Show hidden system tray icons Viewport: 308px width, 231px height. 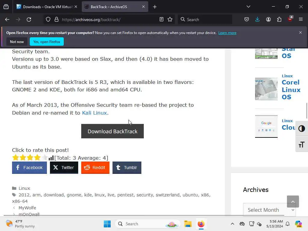click(233, 224)
